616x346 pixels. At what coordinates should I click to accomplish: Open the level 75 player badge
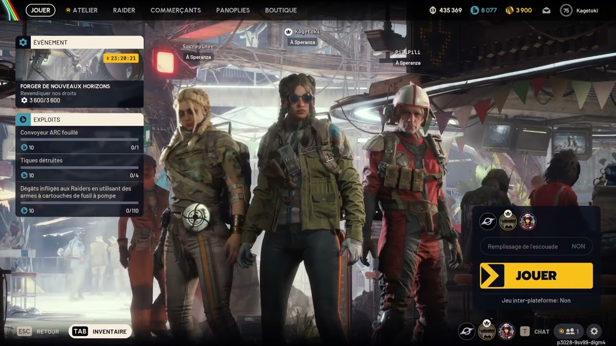click(566, 10)
